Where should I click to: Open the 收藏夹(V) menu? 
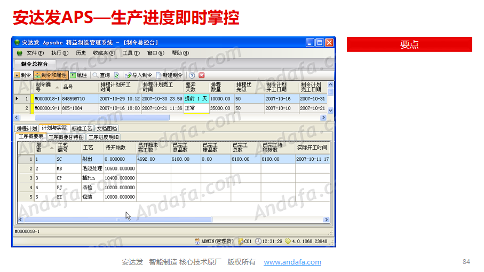click(104, 53)
